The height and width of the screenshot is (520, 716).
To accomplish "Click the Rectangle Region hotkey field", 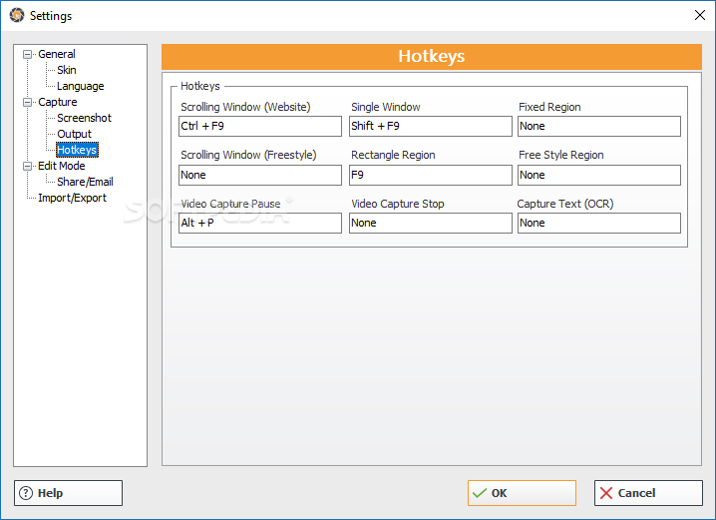I will click(430, 175).
